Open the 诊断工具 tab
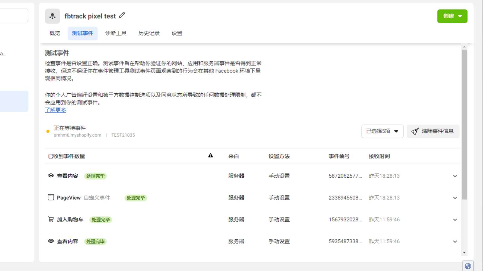 [x=116, y=33]
